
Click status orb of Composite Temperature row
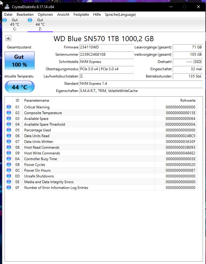(x=9, y=113)
